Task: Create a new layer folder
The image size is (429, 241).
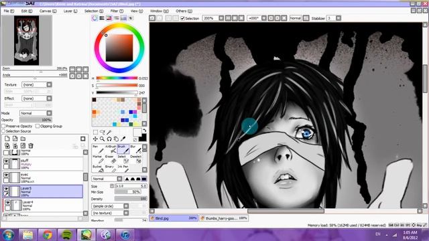Action: point(23,139)
